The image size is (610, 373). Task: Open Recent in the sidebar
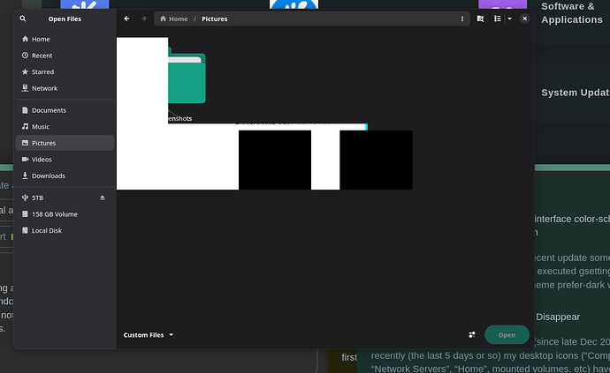tap(65, 56)
